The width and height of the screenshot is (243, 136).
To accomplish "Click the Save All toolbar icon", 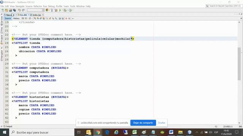I will point(14,10).
